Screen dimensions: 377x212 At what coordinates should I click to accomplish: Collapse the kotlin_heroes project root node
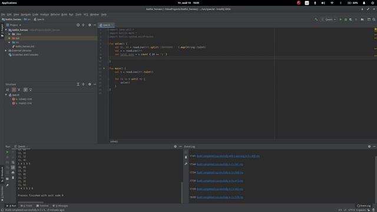[6, 30]
